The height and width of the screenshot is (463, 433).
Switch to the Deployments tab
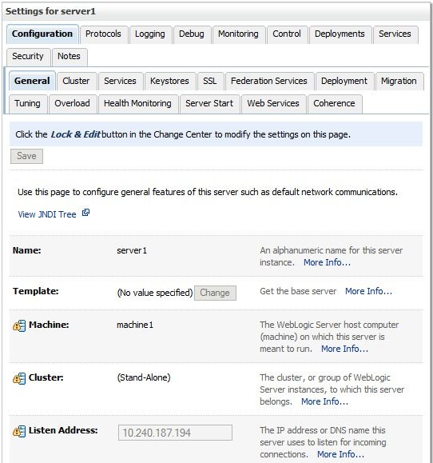340,34
